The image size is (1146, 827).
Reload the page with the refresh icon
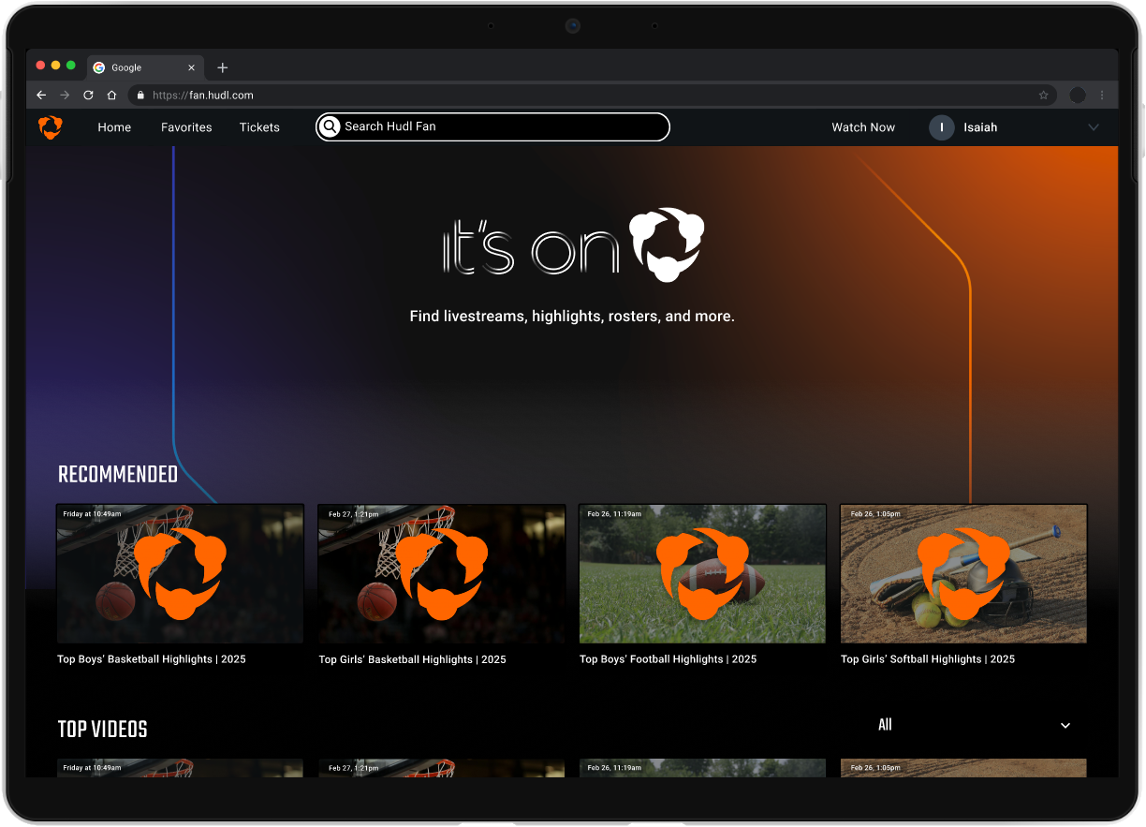88,95
